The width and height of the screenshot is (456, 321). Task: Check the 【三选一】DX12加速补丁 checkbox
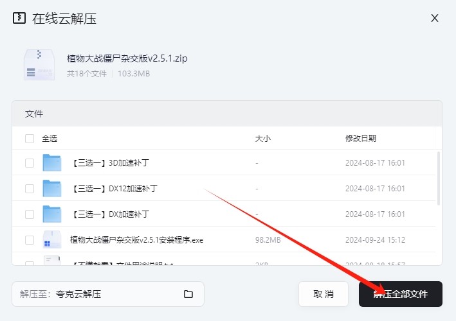pos(30,188)
